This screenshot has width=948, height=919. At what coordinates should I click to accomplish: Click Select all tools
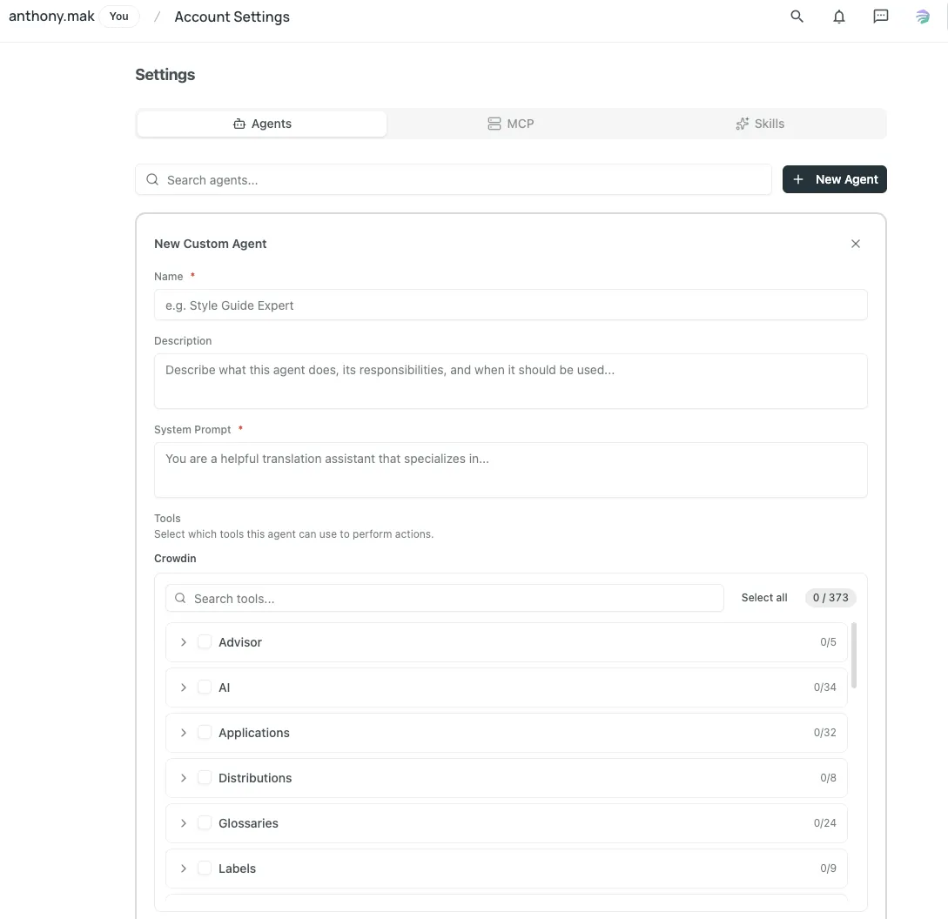pos(764,597)
